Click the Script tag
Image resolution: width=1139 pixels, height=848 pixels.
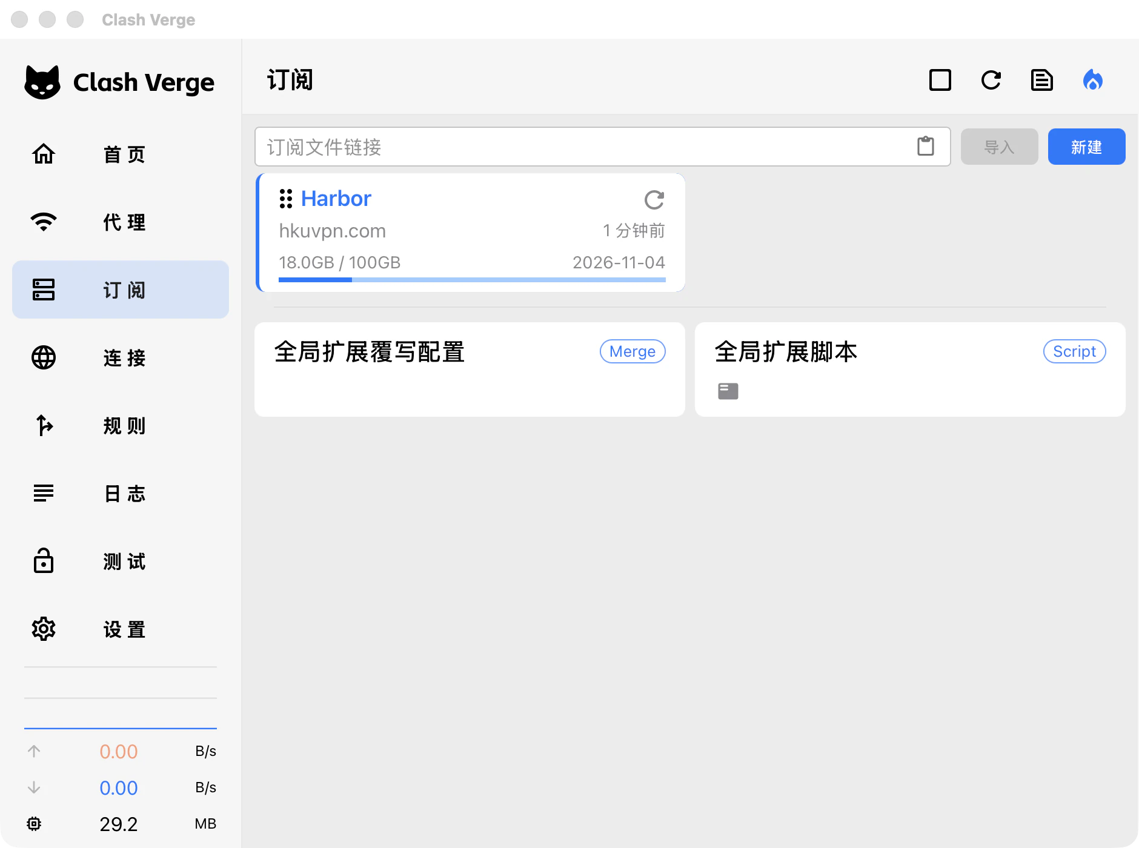[1075, 351]
